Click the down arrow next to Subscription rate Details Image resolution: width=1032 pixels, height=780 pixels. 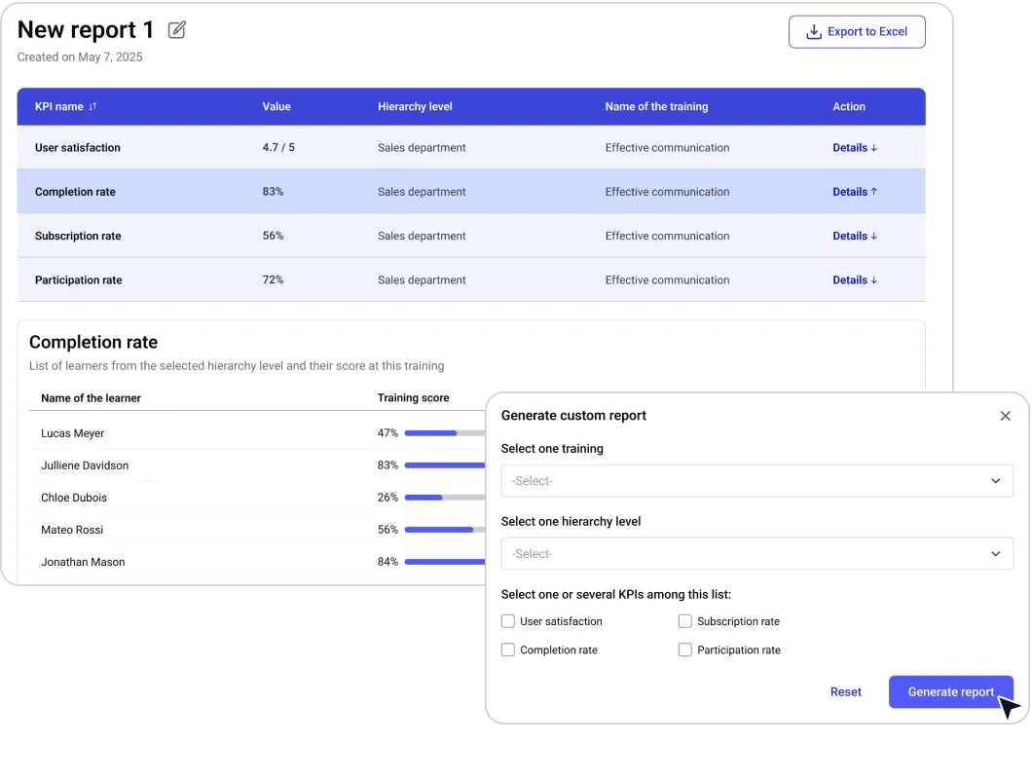tap(874, 236)
